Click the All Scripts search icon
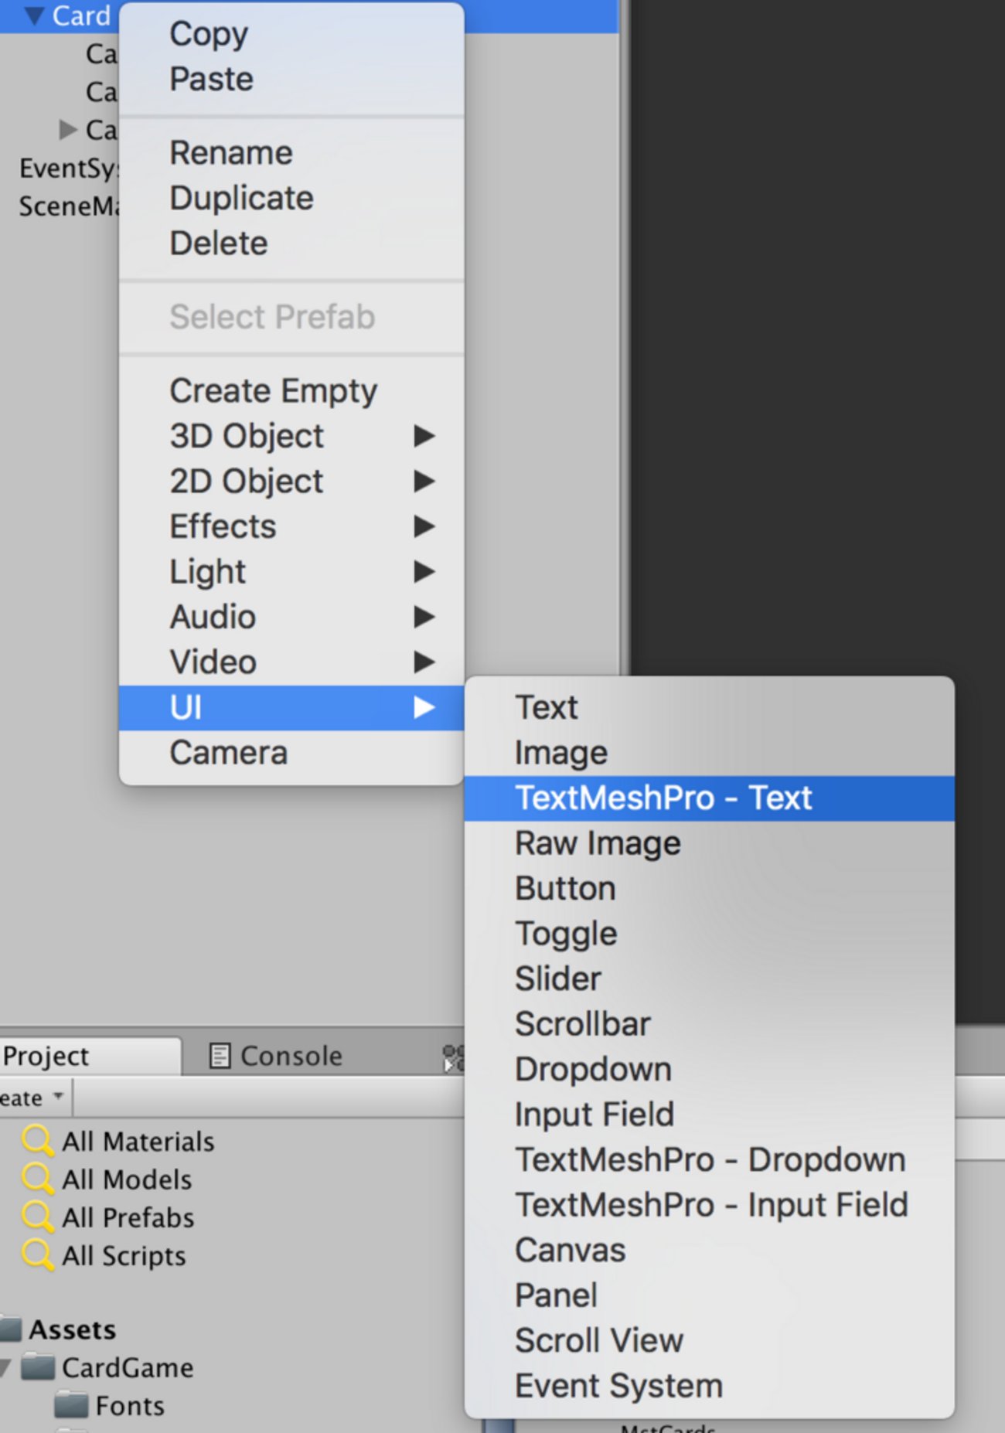The image size is (1005, 1433). click(36, 1254)
